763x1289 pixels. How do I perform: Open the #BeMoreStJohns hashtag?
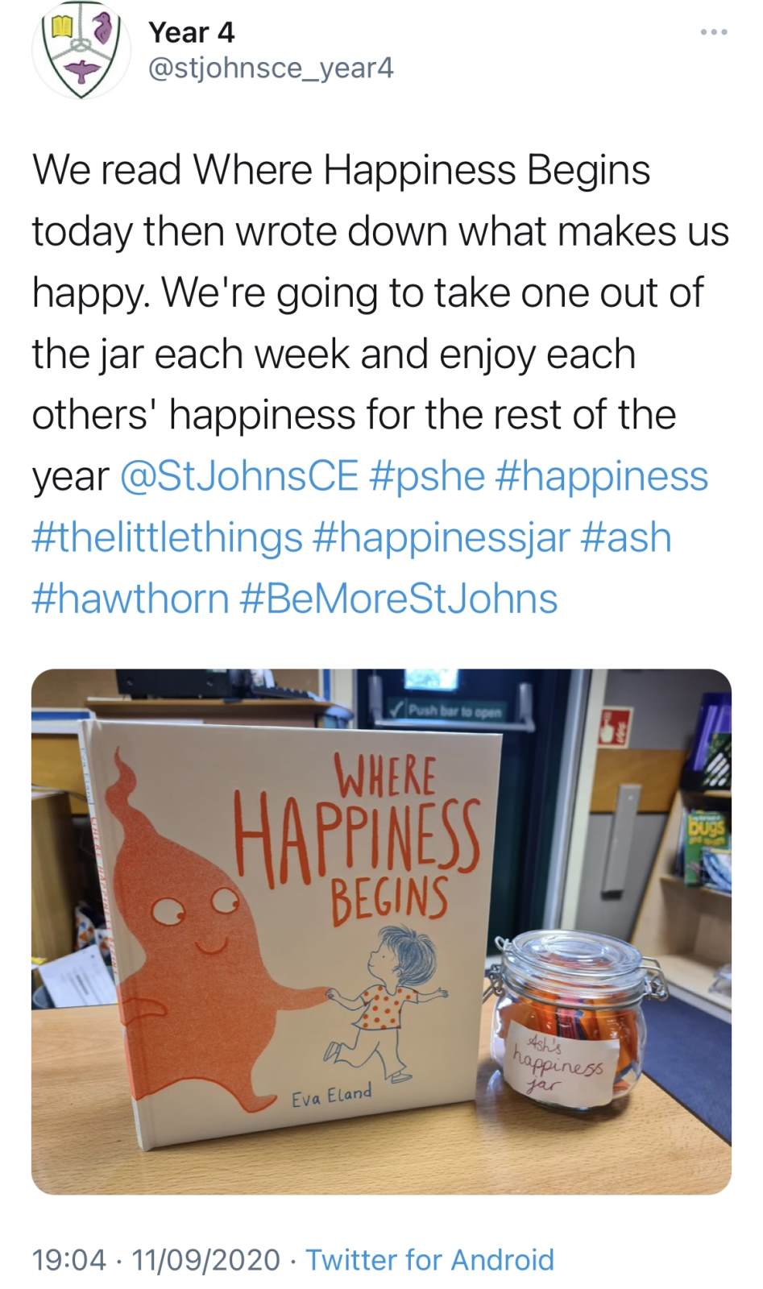click(399, 598)
